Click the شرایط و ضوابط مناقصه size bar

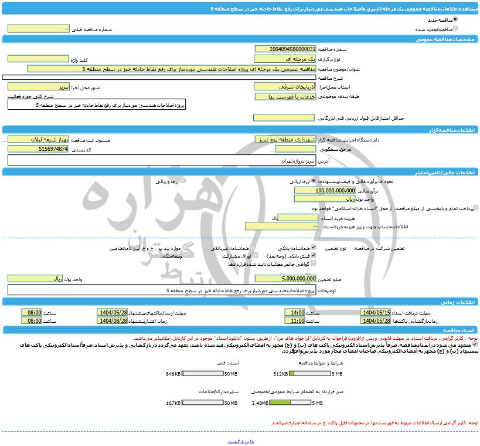click(310, 374)
